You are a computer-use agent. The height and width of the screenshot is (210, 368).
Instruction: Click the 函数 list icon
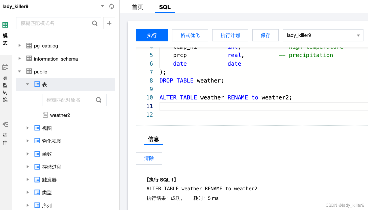click(x=37, y=154)
